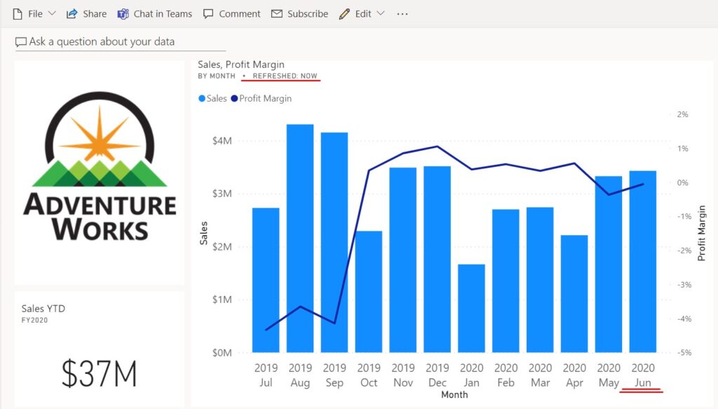Screen dimensions: 718x409
Task: Click Chat in Teams in the menu bar
Action: 154,13
